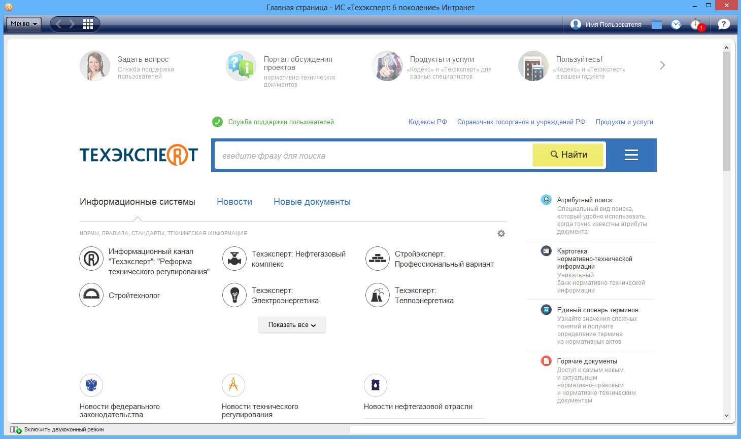Click the Горячие документы title
Image resolution: width=741 pixels, height=439 pixels.
587,361
